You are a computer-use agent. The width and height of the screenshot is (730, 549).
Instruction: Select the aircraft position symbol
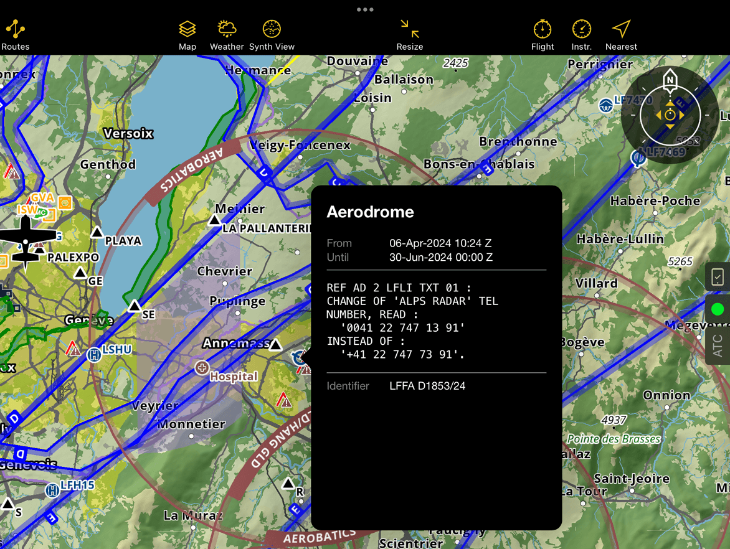(26, 242)
